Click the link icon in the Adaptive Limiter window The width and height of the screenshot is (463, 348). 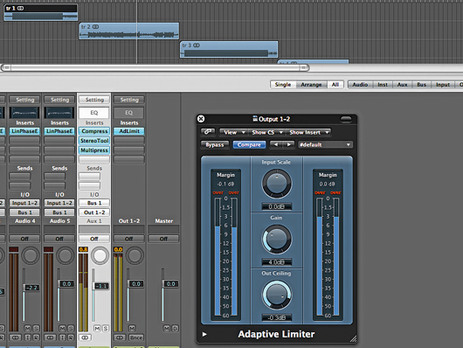coord(208,132)
